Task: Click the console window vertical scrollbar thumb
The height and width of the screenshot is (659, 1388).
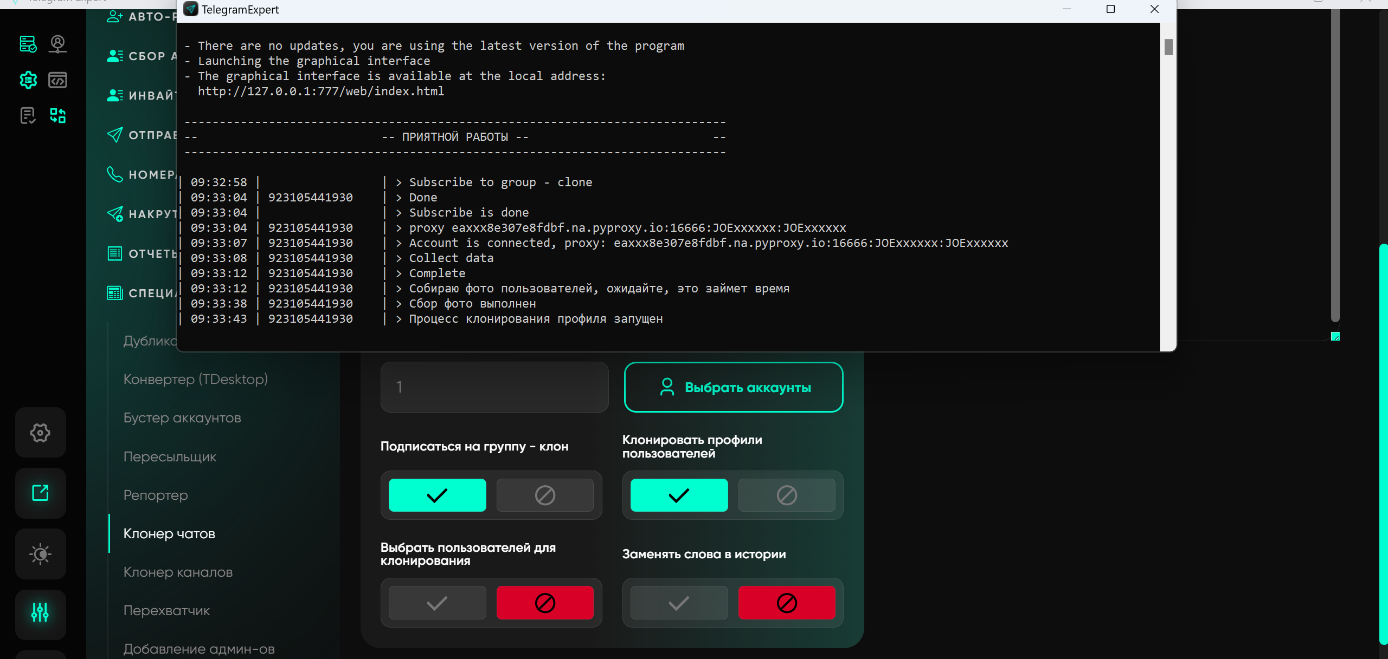Action: pos(1168,48)
